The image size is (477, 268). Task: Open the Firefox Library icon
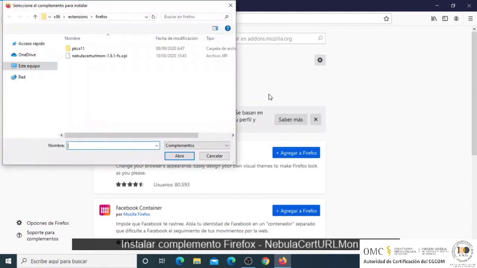coord(434,19)
